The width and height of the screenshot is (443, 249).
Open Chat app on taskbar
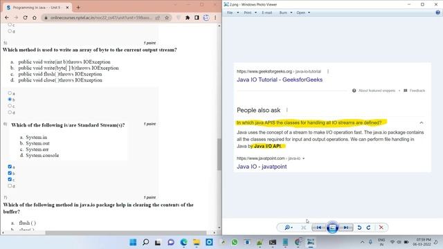pos(171,242)
